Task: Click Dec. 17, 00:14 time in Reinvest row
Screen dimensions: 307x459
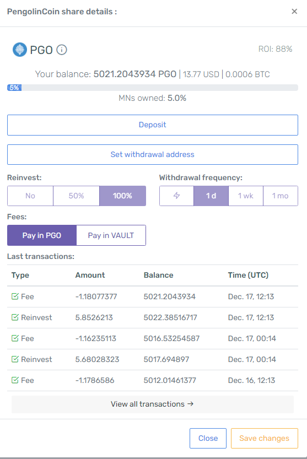Action: [x=252, y=359]
